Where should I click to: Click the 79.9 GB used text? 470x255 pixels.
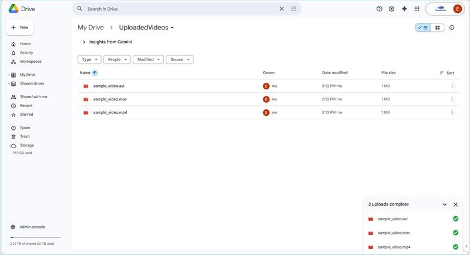pyautogui.click(x=22, y=153)
